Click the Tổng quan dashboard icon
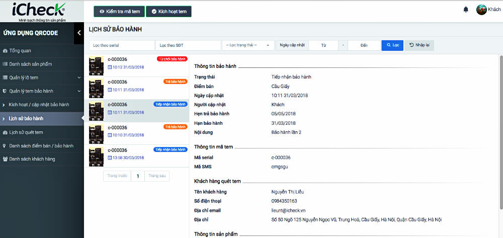The height and width of the screenshot is (238, 503). [5, 51]
